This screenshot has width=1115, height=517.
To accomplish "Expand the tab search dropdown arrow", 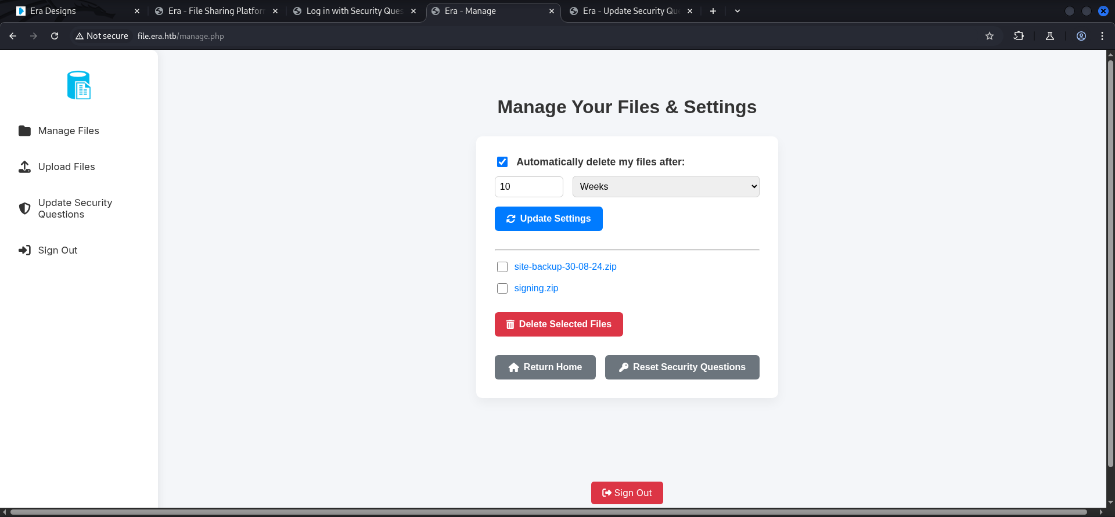I will [x=738, y=11].
